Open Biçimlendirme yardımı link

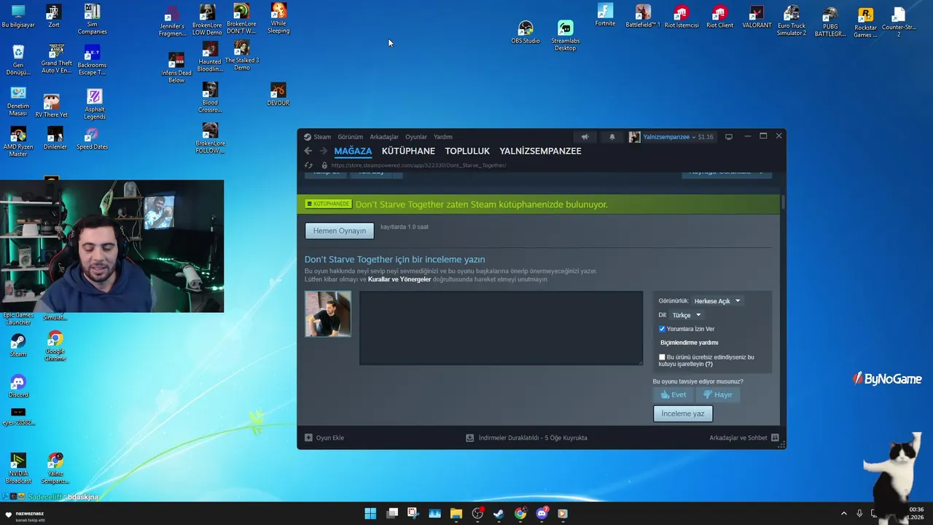click(689, 343)
